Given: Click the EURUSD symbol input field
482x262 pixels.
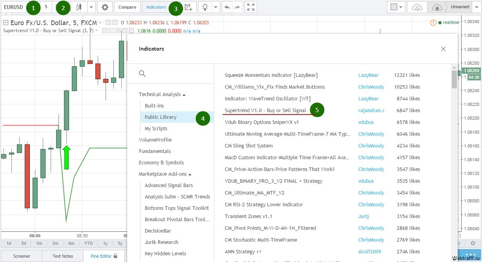Looking at the screenshot, I should coord(14,7).
